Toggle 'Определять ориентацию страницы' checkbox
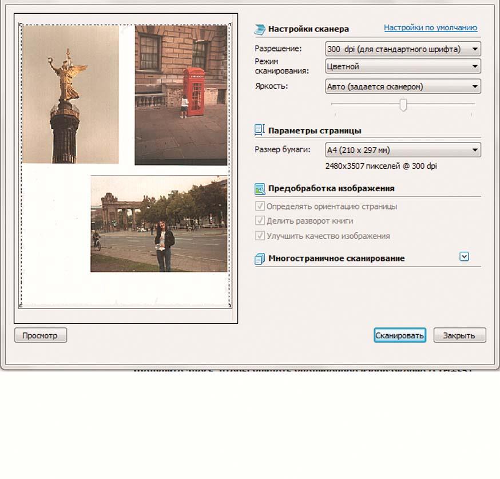500x479 pixels. click(x=260, y=207)
